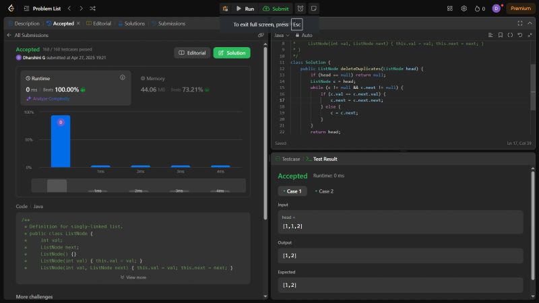The height and width of the screenshot is (303, 539).
Task: Close the Accepted tab
Action: click(78, 24)
